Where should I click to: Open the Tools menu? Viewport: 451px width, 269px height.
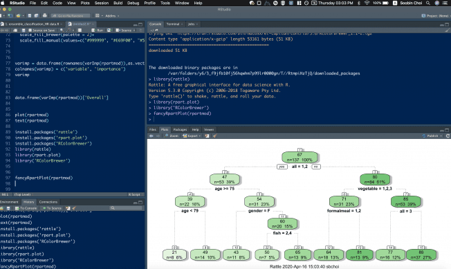pyautogui.click(x=165, y=3)
